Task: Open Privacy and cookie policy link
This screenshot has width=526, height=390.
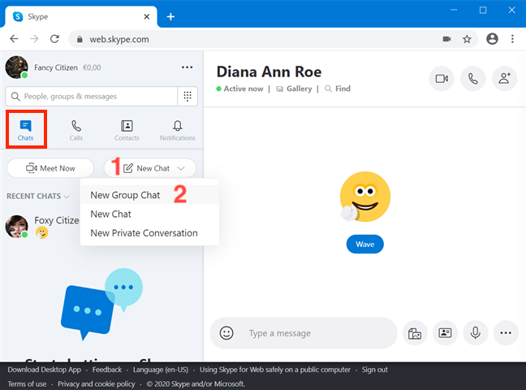Action: click(x=97, y=384)
